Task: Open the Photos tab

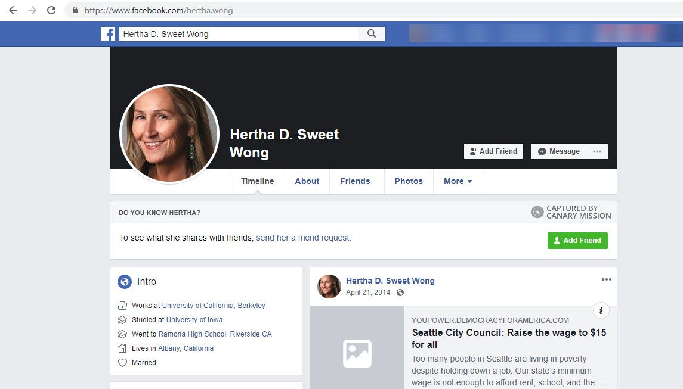Action: click(x=408, y=181)
